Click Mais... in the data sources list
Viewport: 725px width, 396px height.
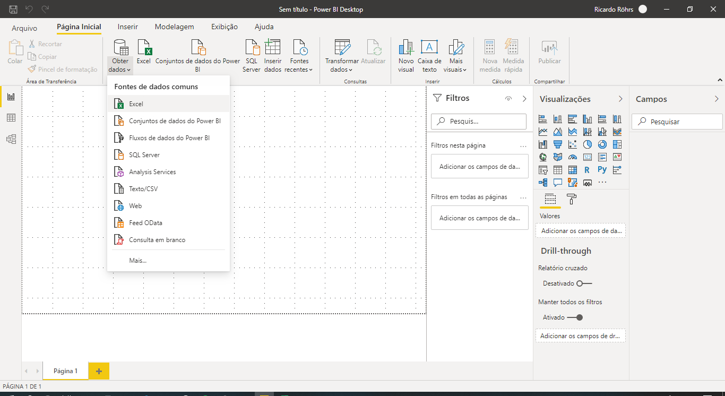[137, 261]
